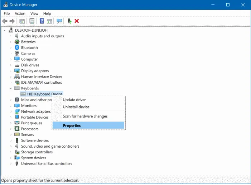This screenshot has width=251, height=185.
Task: Expand the Monitors category chevron
Action: click(x=11, y=106)
